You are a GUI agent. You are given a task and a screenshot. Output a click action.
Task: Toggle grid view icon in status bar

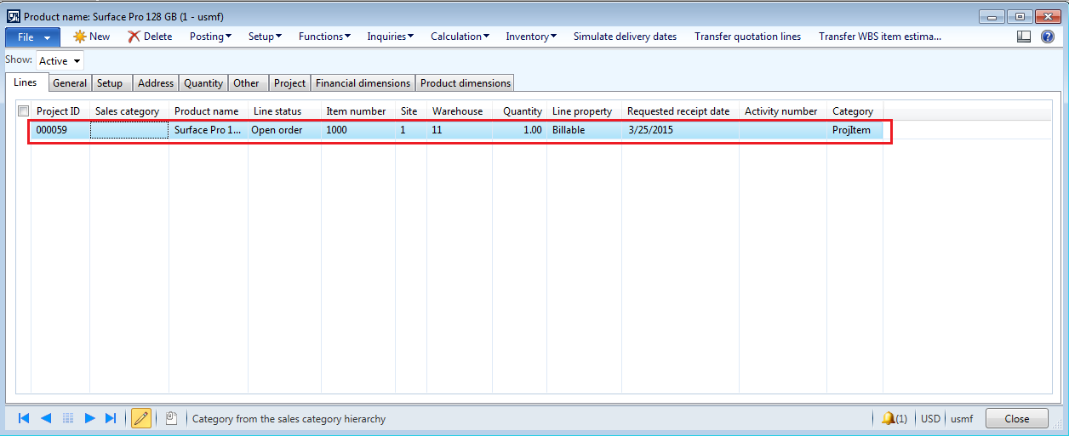click(x=68, y=418)
